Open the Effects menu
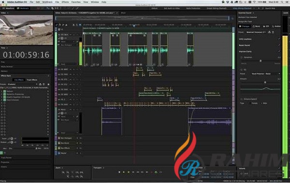Image resolution: width=290 pixels, height=183 pixels. pos(65,2)
